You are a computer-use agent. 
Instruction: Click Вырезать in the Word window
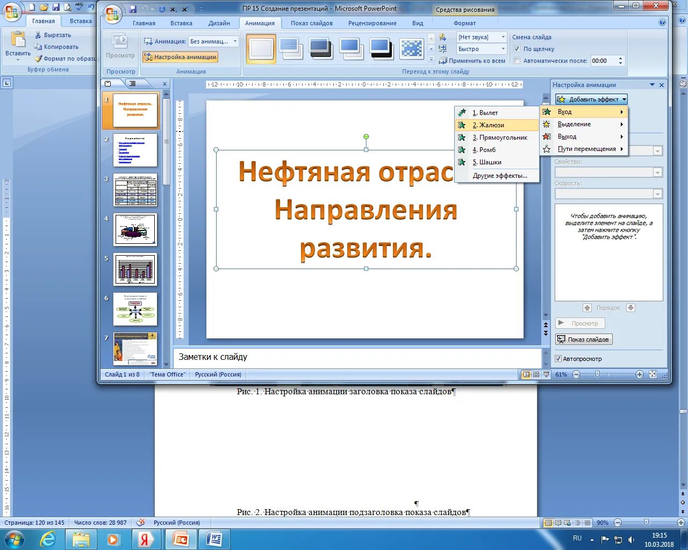coord(53,35)
